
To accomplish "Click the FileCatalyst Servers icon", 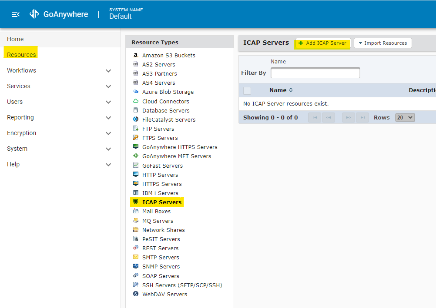I will (136, 119).
